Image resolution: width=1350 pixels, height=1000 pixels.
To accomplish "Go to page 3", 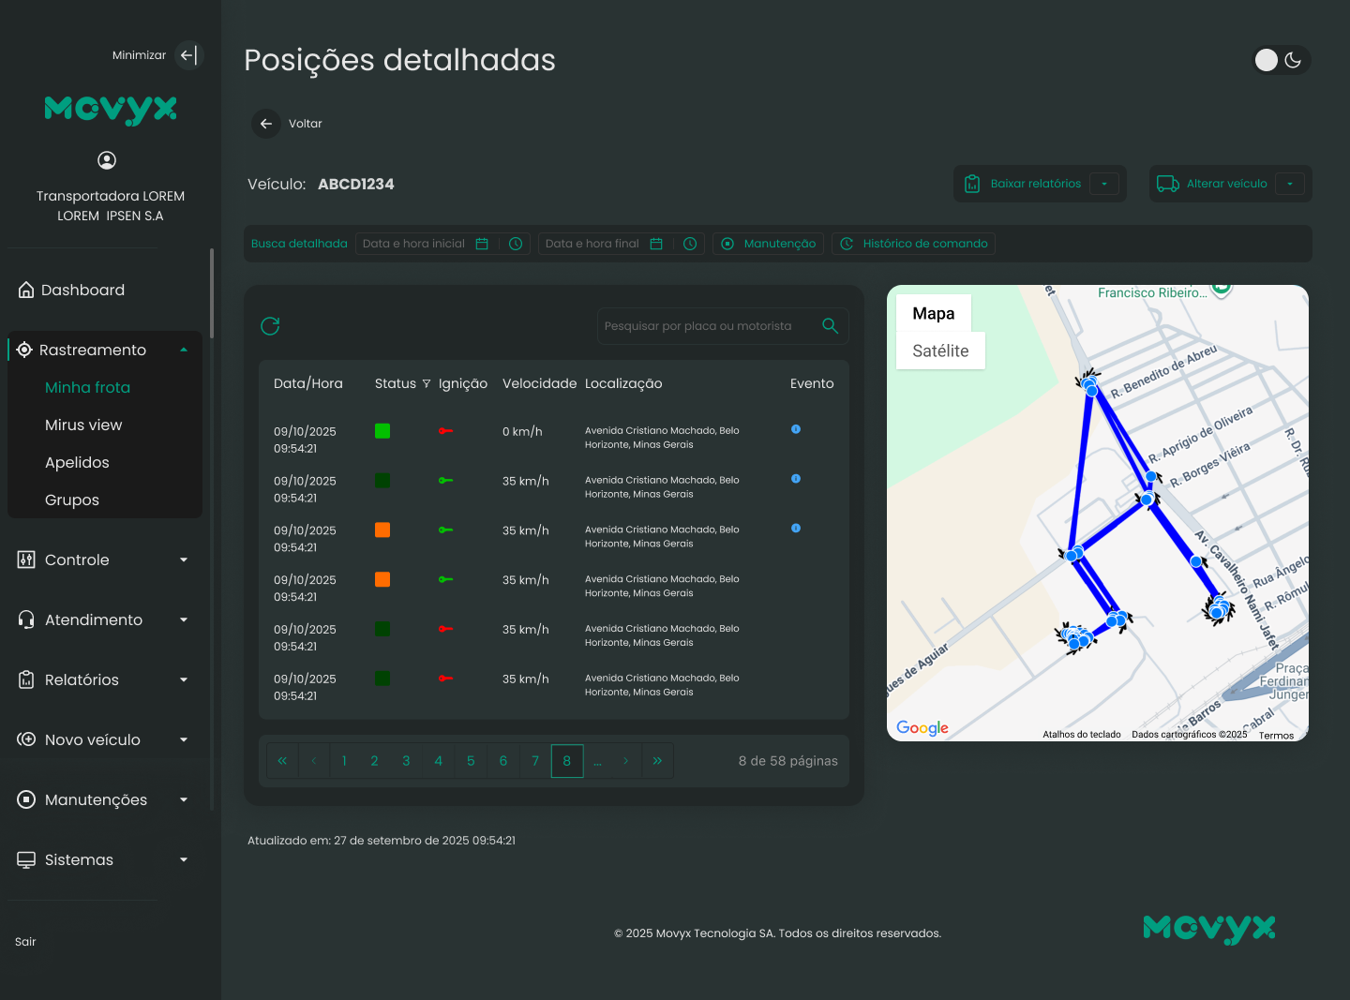I will click(x=406, y=761).
